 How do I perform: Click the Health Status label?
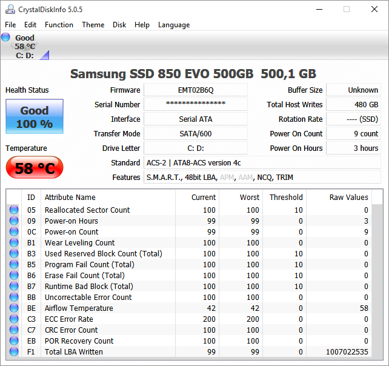coord(27,90)
